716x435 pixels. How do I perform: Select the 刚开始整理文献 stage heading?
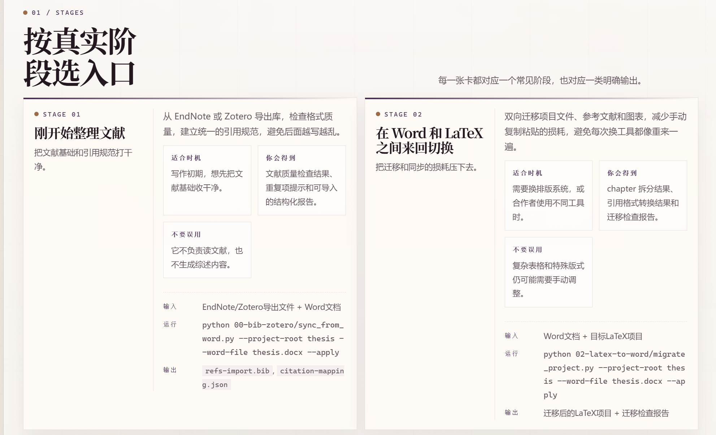[80, 133]
